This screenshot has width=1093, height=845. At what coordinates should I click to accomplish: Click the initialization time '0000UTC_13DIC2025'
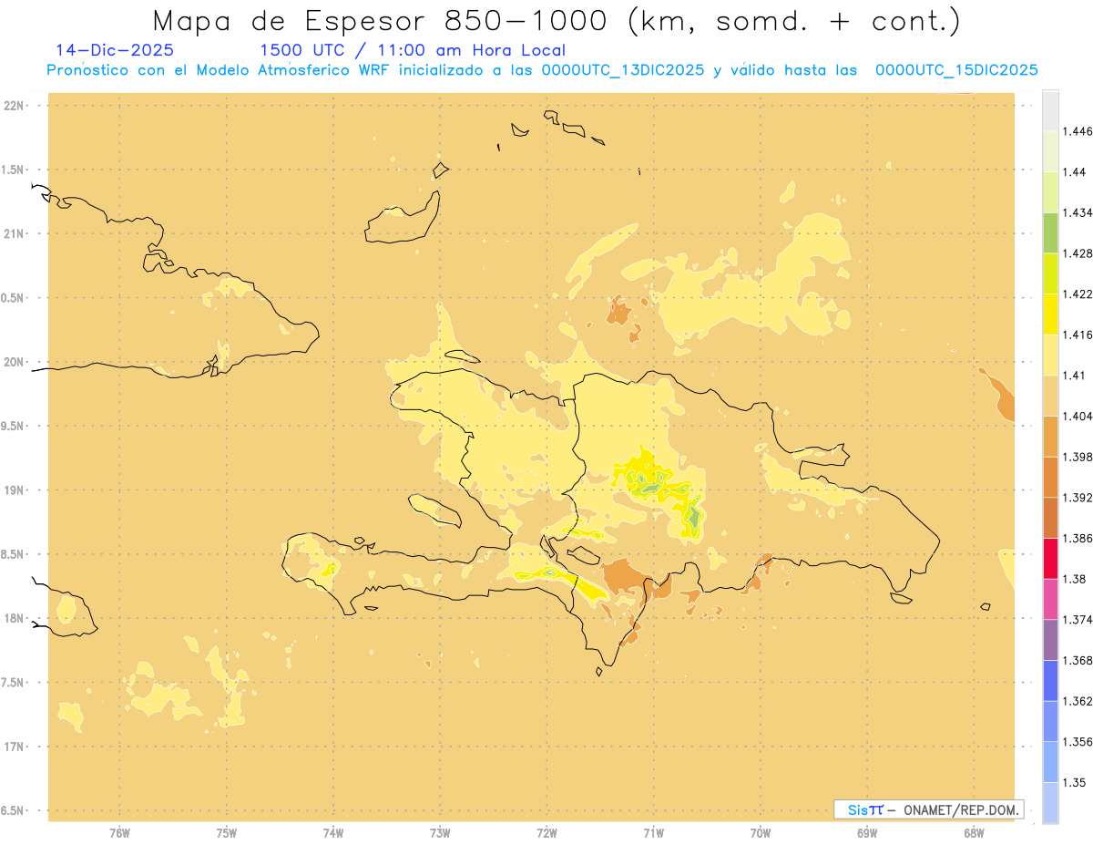[x=623, y=70]
